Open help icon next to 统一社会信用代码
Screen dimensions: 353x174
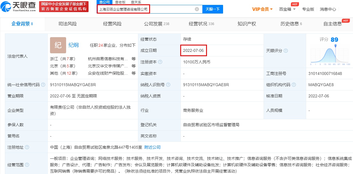pos(43,85)
